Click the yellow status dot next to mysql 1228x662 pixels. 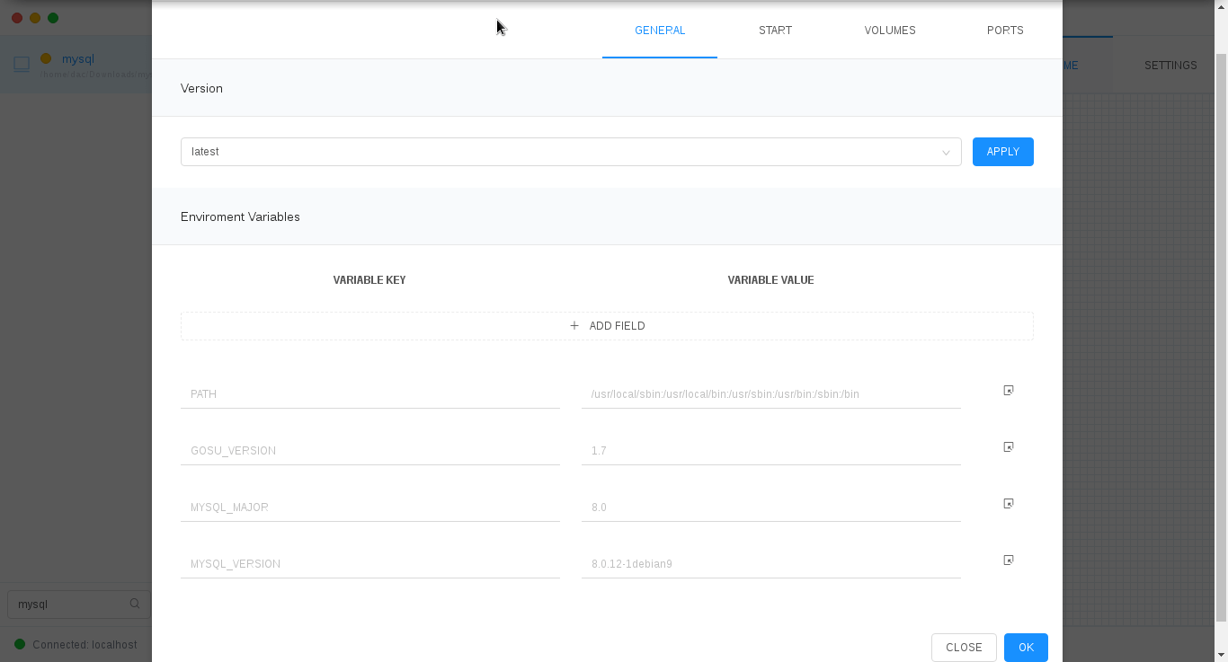pyautogui.click(x=46, y=58)
